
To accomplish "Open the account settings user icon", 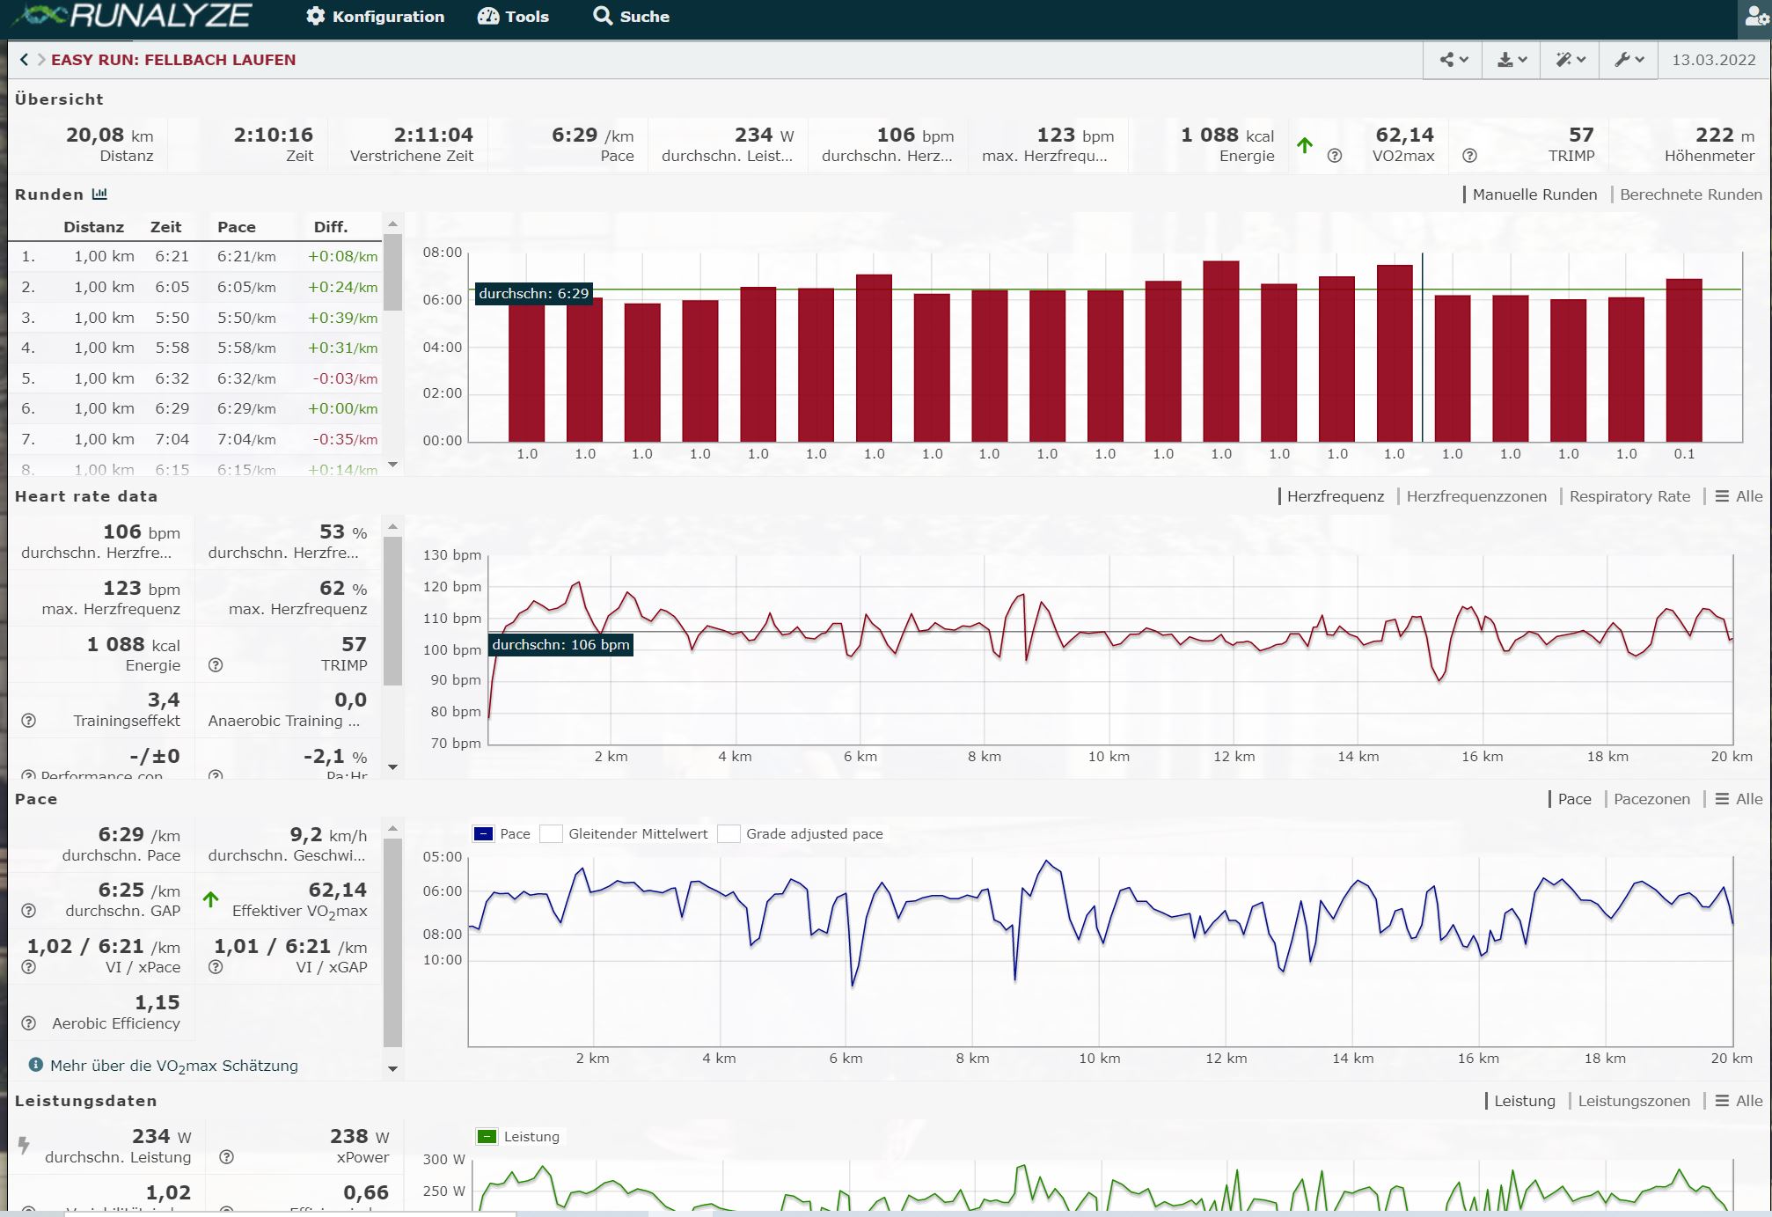I will click(1755, 17).
